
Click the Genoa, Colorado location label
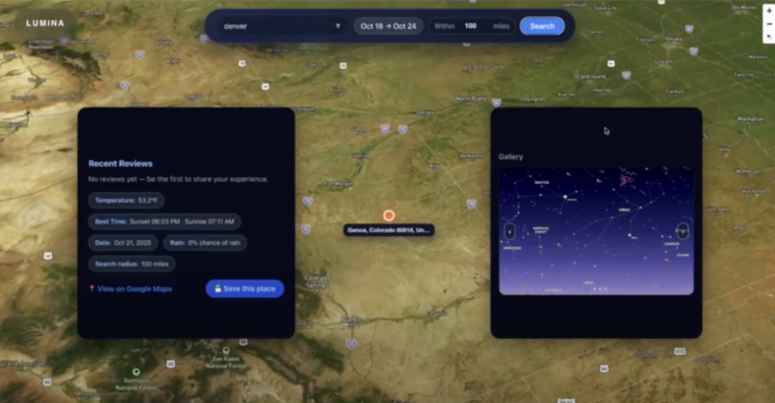click(389, 230)
